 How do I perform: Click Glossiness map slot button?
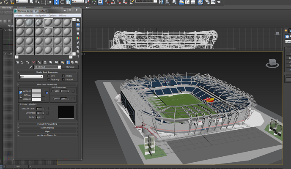(x=47, y=113)
